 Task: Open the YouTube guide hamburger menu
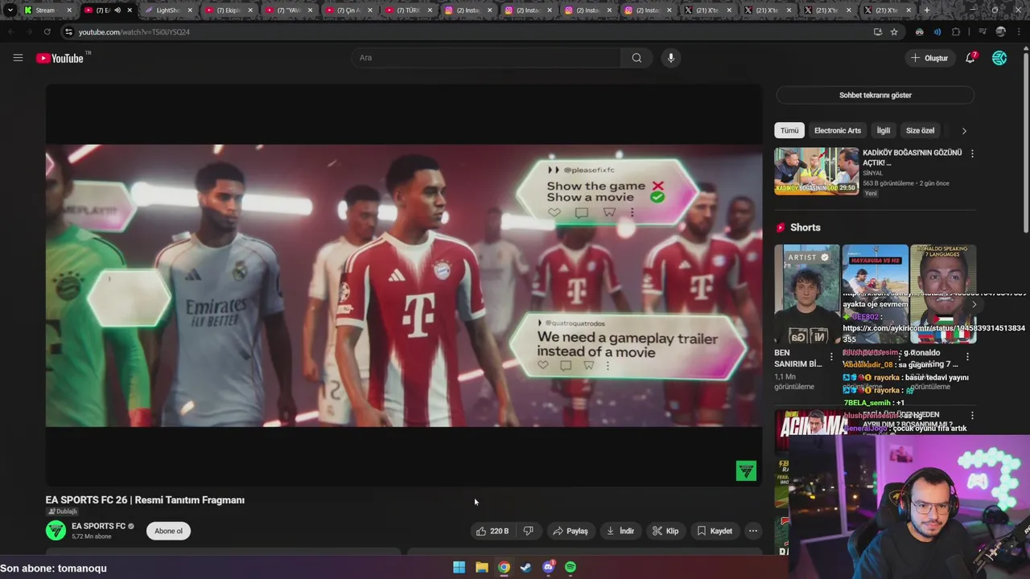[x=18, y=58]
